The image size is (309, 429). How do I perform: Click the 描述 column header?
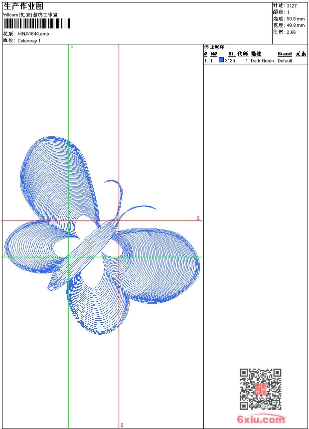click(256, 54)
